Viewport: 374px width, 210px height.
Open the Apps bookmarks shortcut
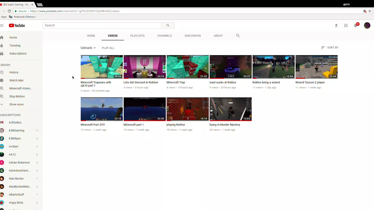(3, 17)
